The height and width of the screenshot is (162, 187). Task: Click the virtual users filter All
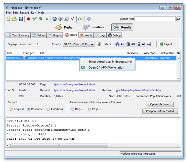click(141, 44)
